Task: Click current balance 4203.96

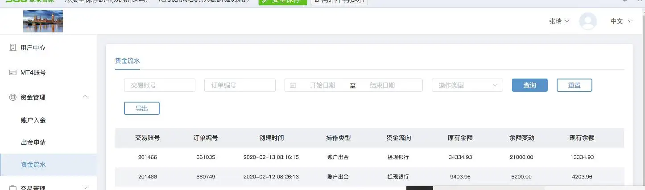Action: coord(582,177)
